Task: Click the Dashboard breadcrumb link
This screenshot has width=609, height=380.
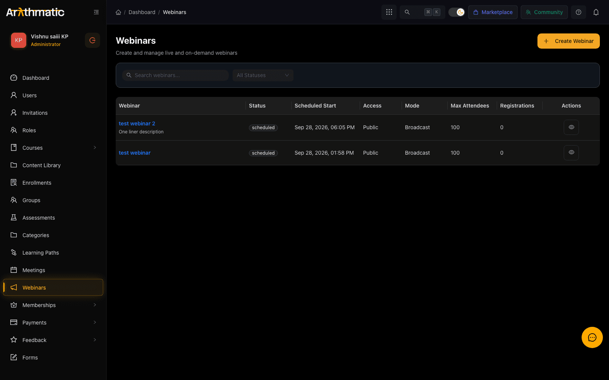Action: 142,12
